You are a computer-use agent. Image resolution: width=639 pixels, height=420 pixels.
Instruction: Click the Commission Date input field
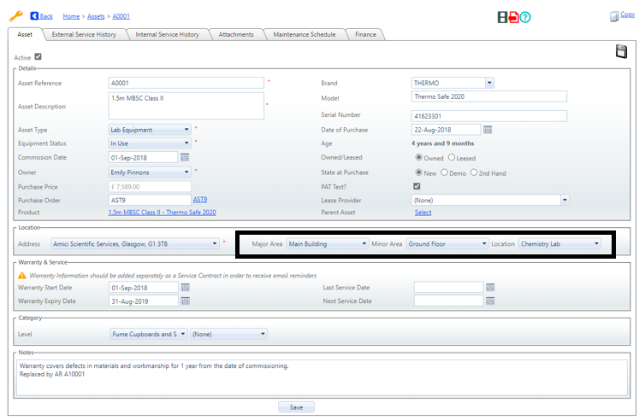pos(143,157)
